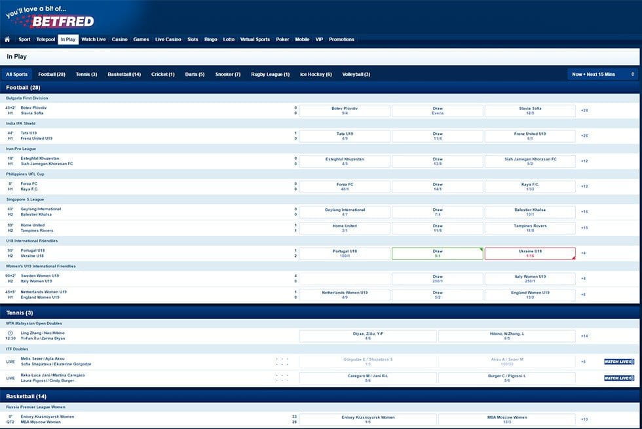Select Siah Jamegan Khorasan FC odds
The height and width of the screenshot is (429, 642).
(530, 161)
